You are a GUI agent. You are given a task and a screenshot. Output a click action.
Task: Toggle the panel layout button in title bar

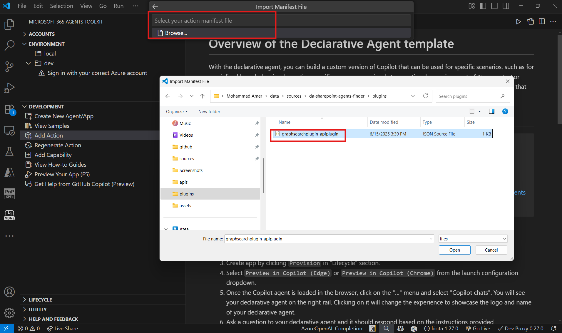tap(494, 6)
